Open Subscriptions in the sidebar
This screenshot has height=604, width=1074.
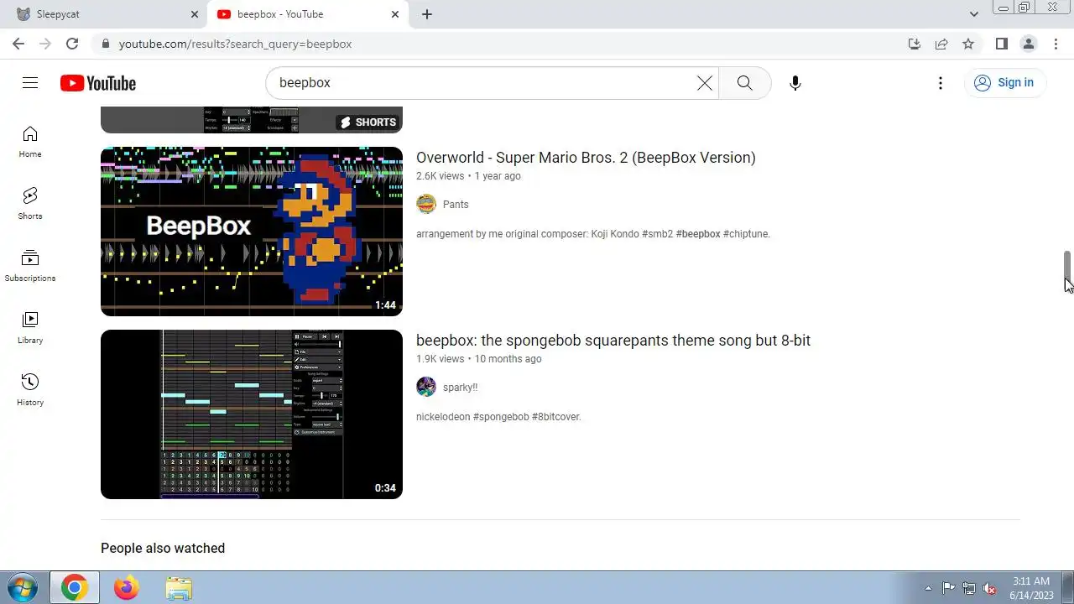[30, 266]
